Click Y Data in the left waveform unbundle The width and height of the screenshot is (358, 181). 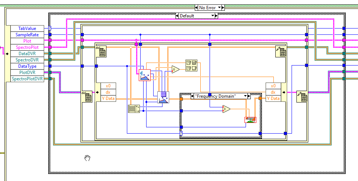(x=108, y=98)
